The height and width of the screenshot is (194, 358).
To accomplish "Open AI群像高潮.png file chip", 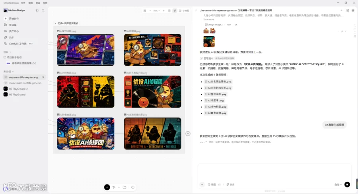I will pyautogui.click(x=216, y=113).
